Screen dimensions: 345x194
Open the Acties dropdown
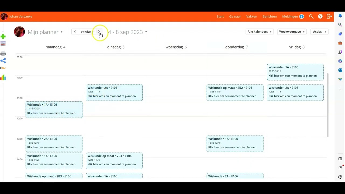click(319, 32)
